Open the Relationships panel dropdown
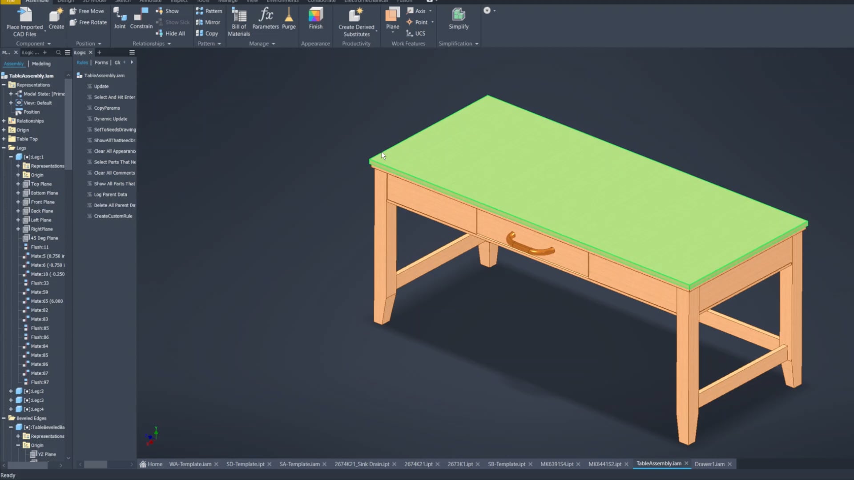This screenshot has width=854, height=480. click(169, 44)
